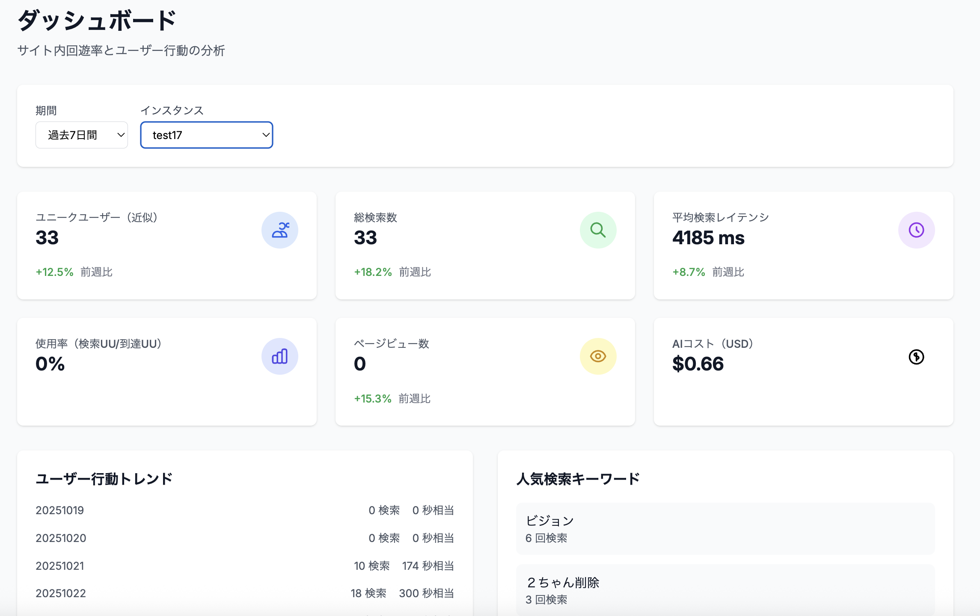Select the ユーザー行動トレンド section header
Screen dimensions: 980x616
pyautogui.click(x=104, y=479)
